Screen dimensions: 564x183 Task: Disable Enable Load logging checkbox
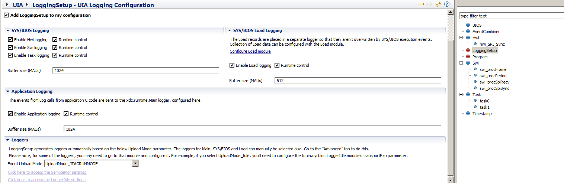[232, 65]
